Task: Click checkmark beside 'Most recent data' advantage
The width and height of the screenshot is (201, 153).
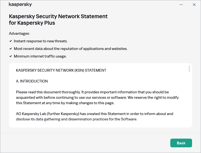Action: [x=11, y=49]
